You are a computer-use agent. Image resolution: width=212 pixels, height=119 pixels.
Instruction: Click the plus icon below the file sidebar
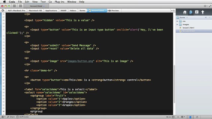click(178, 117)
